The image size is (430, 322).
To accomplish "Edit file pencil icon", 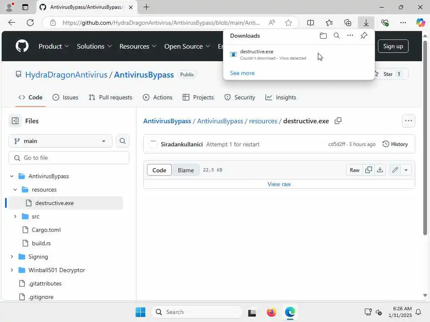I will [395, 170].
